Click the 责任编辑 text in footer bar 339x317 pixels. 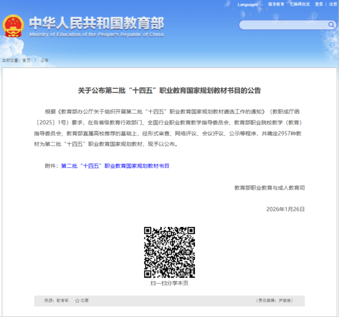(x=274, y=301)
